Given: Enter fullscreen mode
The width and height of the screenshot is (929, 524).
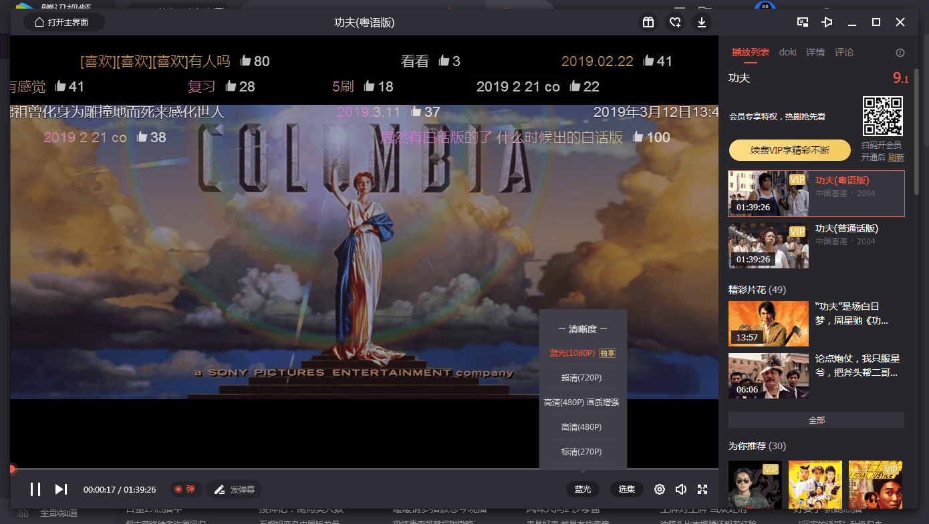Looking at the screenshot, I should [702, 489].
